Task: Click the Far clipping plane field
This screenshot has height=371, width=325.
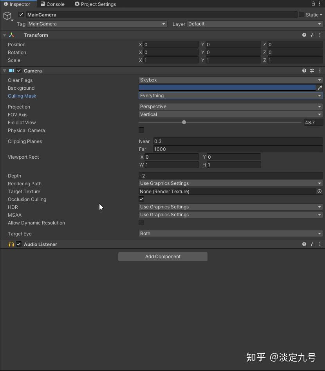Action: pyautogui.click(x=235, y=149)
